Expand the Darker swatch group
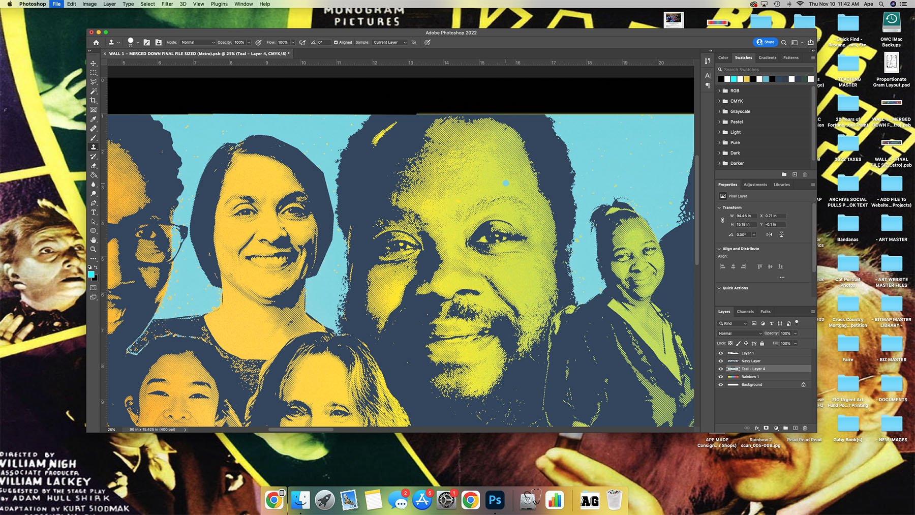915x515 pixels. tap(719, 164)
